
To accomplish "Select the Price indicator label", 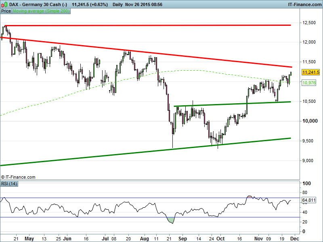I will point(6,11).
